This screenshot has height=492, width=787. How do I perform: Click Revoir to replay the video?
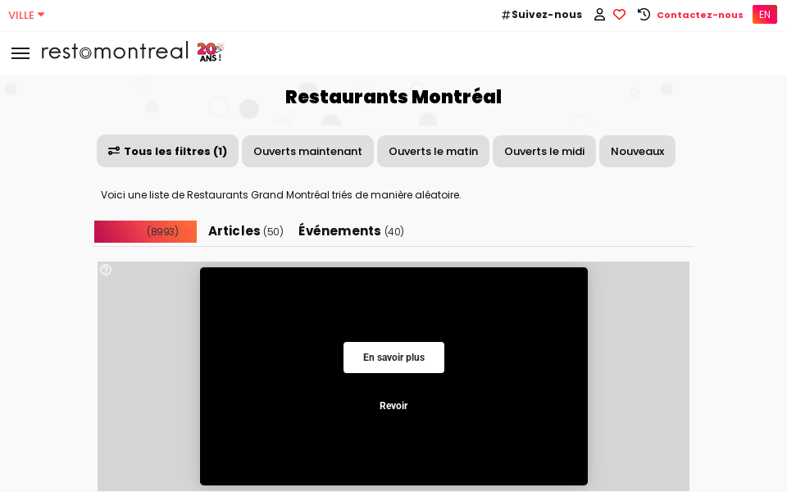393,405
